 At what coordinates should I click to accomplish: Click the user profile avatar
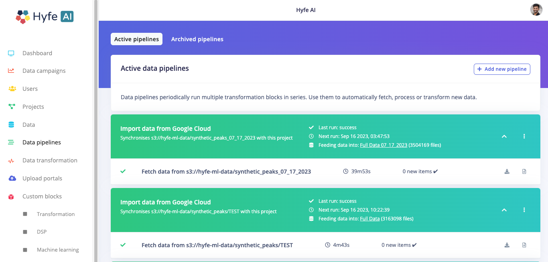(536, 10)
